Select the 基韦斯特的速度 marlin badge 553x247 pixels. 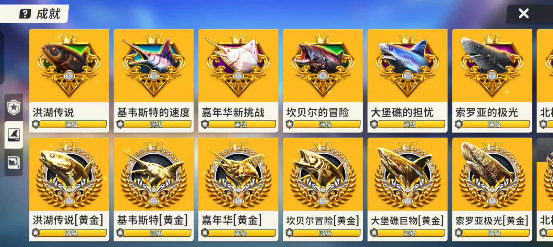(154, 65)
